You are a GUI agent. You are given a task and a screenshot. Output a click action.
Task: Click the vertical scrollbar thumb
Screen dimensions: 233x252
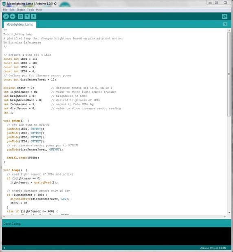coord(229,74)
